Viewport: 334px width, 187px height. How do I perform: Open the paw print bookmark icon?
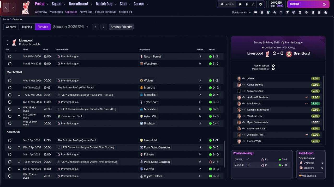(325, 12)
